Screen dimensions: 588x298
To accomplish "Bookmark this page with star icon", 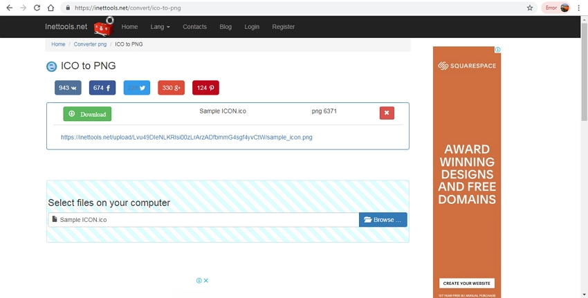I will click(x=530, y=8).
